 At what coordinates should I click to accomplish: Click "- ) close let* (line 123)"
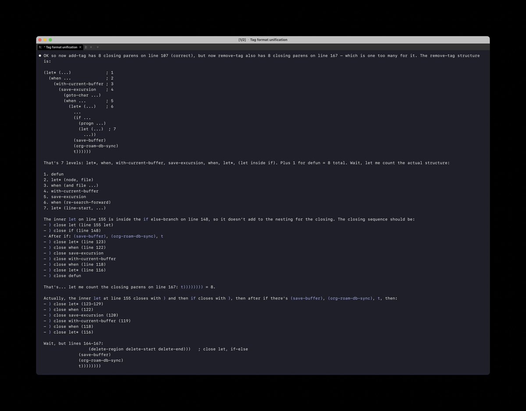75,242
